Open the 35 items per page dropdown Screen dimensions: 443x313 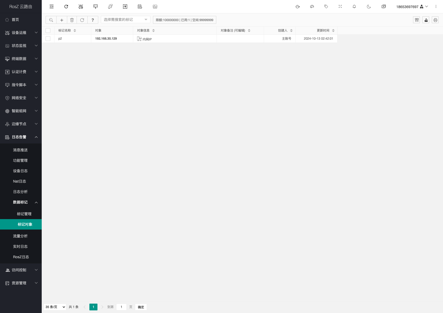point(55,307)
